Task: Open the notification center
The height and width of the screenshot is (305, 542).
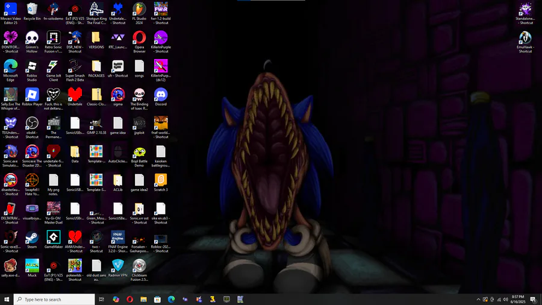Action: (534, 300)
